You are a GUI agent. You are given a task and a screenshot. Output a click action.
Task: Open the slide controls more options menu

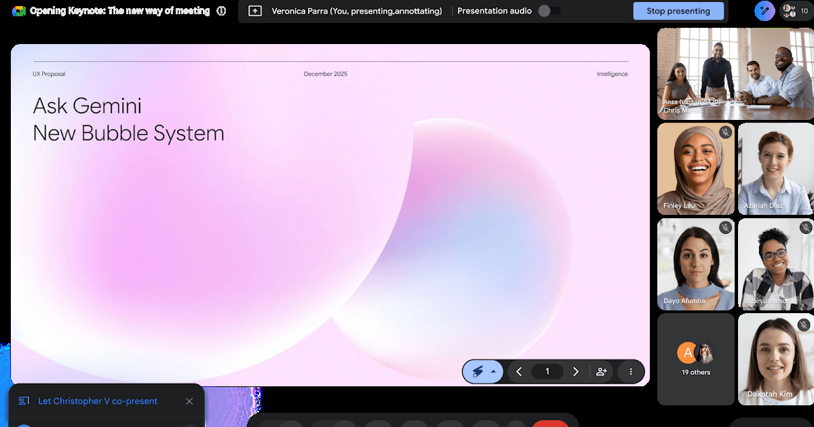tap(631, 371)
